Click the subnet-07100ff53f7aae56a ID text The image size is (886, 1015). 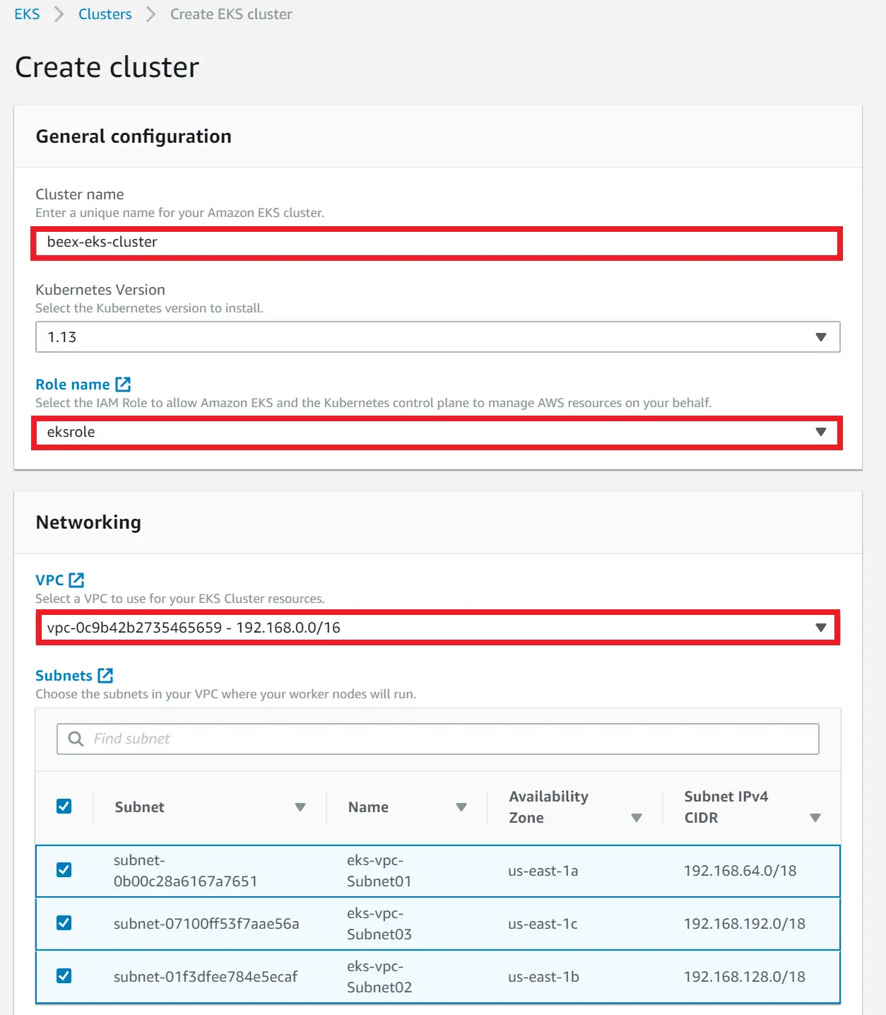pyautogui.click(x=206, y=924)
